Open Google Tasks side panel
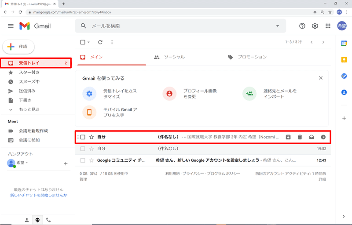The image size is (352, 225). (344, 76)
